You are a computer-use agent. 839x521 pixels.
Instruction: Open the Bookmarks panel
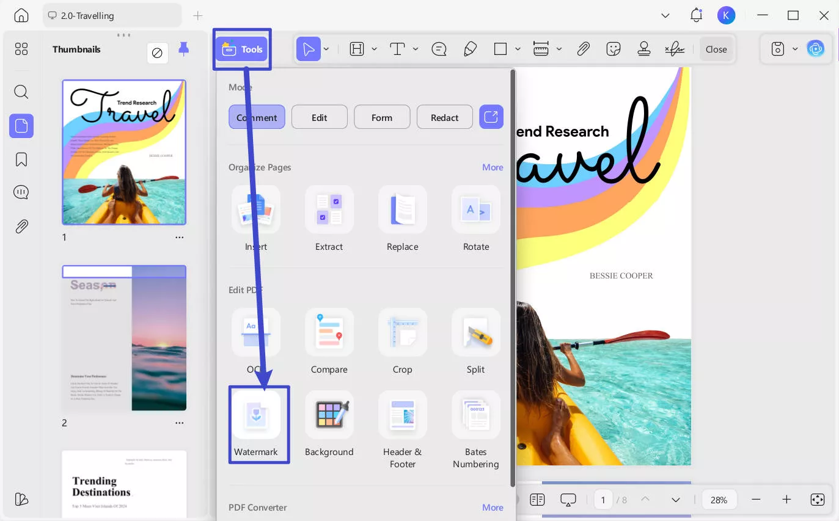[x=21, y=159]
